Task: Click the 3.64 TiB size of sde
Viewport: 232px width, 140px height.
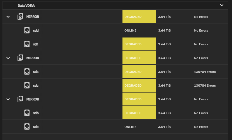Action: click(x=164, y=127)
